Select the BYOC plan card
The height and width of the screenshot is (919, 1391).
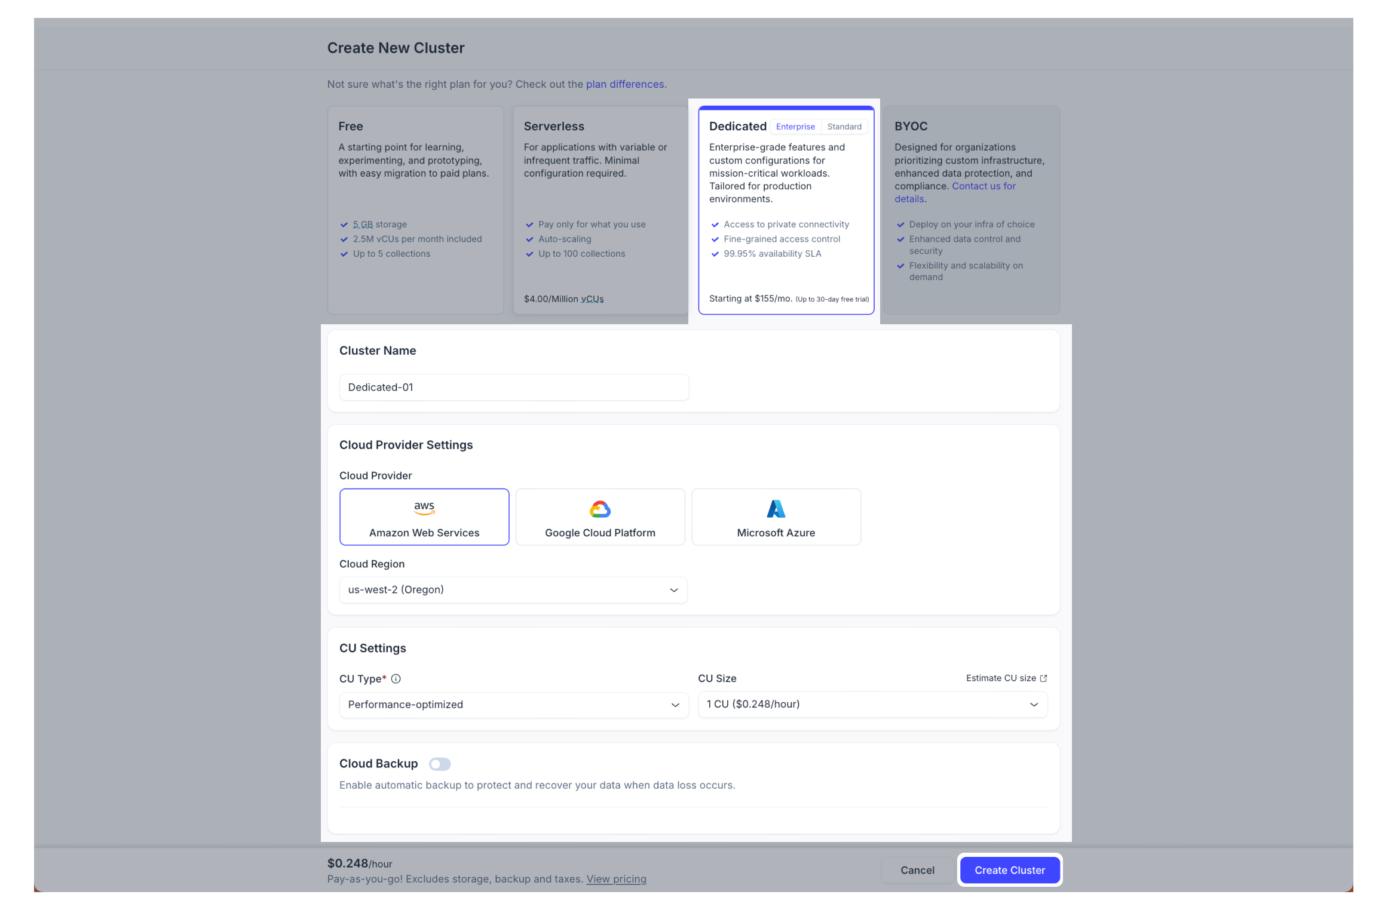point(972,210)
